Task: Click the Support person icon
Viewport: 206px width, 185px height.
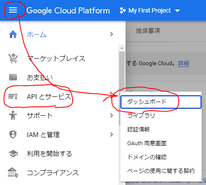Action: (13, 115)
